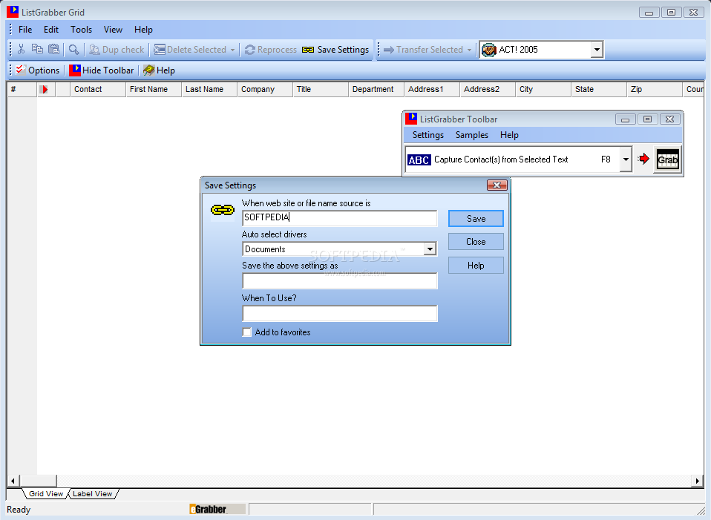Expand the capture mode dropdown arrow

coord(626,159)
